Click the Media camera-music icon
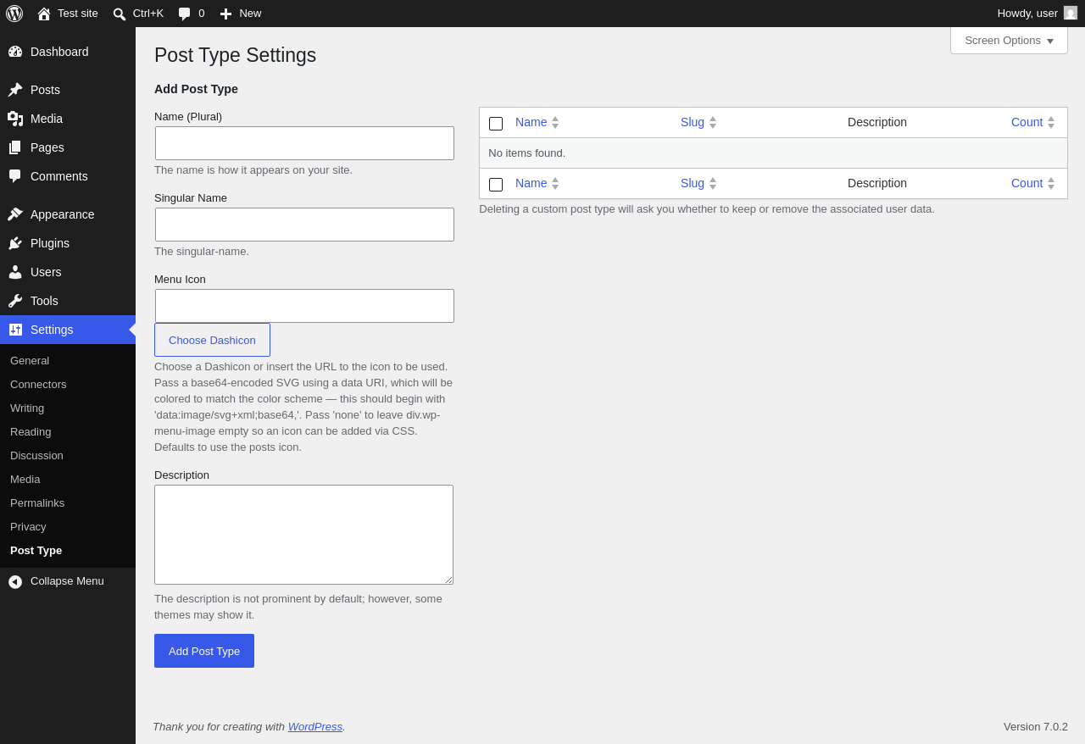Screen dimensions: 1085x744 click(x=15, y=119)
